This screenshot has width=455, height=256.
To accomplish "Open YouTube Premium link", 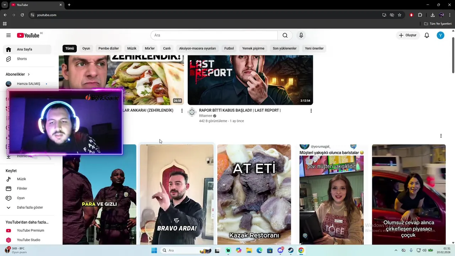I will coord(27,230).
